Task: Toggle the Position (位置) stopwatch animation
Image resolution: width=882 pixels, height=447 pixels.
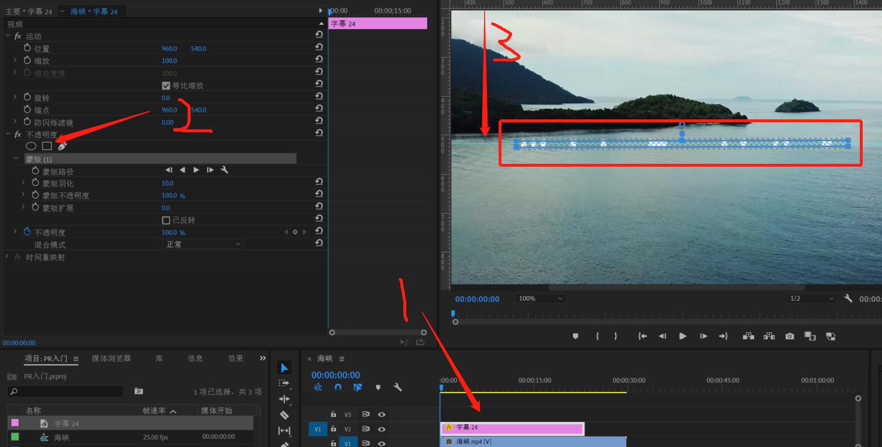Action: point(27,48)
